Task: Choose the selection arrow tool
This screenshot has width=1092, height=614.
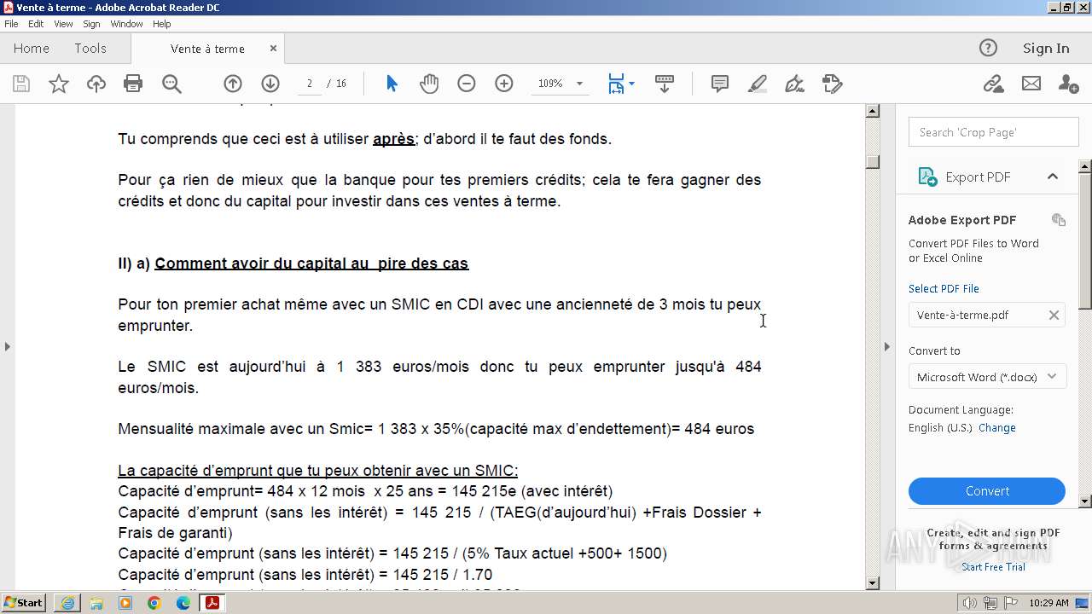Action: 392,84
